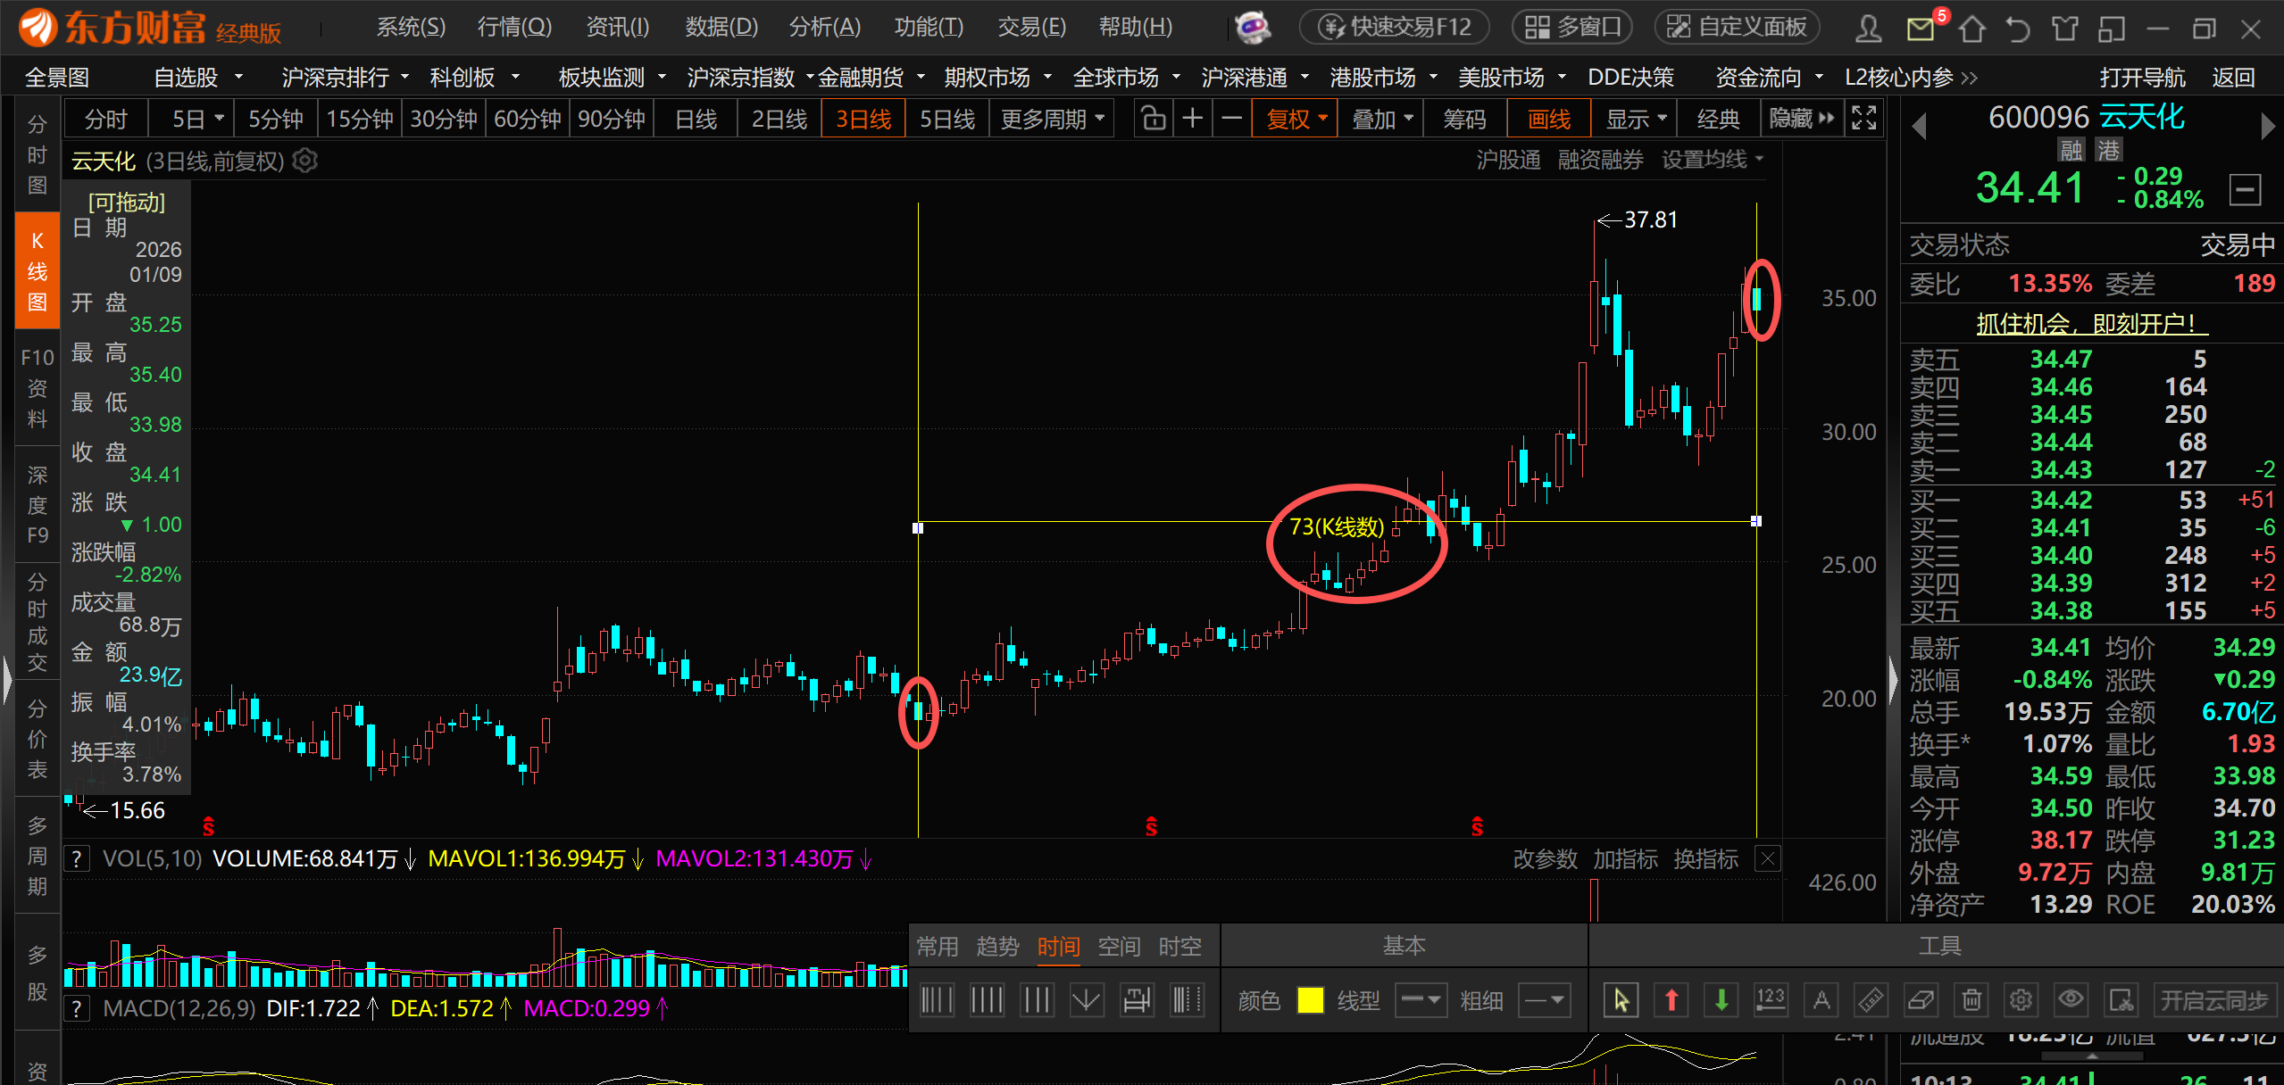Image resolution: width=2284 pixels, height=1085 pixels.
Task: Select the eraser drawing tool
Action: [1921, 1000]
